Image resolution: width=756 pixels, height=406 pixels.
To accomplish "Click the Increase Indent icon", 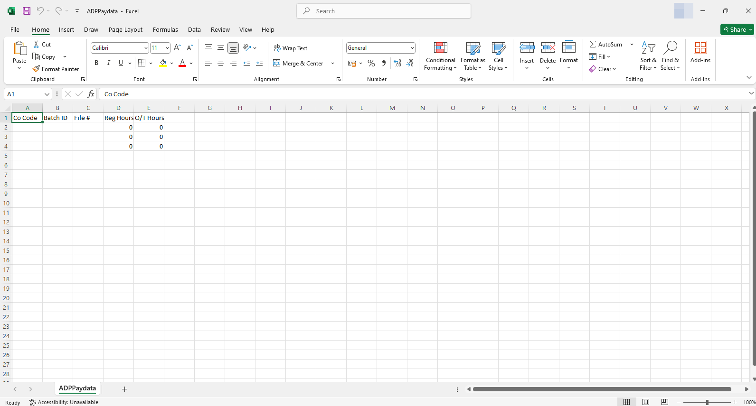I will tap(259, 63).
